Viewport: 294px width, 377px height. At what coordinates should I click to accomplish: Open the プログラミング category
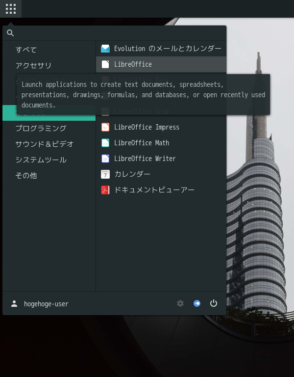coord(49,129)
